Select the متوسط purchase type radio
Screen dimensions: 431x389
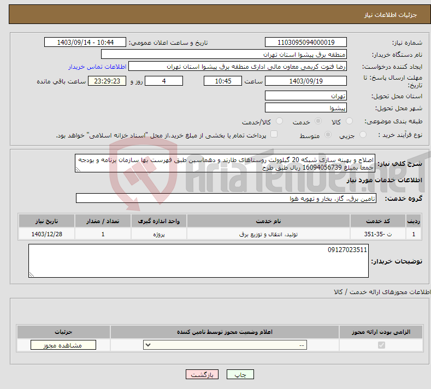point(328,135)
